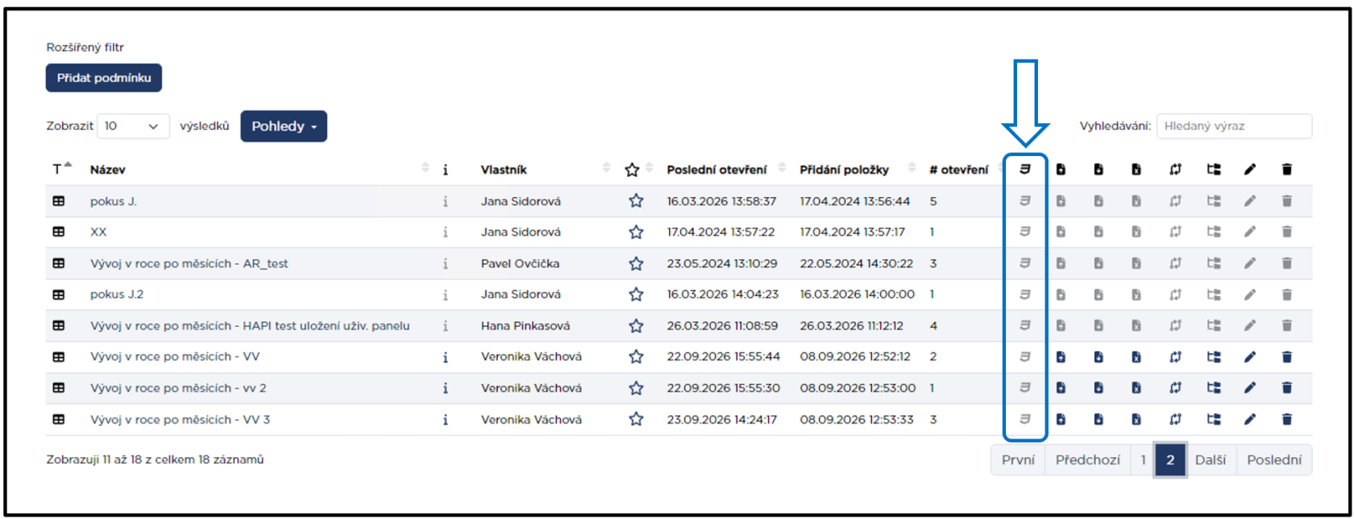Open the folder tree icon for 'Vývoj v roce po měsících - vv 2'
Image resolution: width=1354 pixels, height=519 pixels.
[x=1213, y=388]
